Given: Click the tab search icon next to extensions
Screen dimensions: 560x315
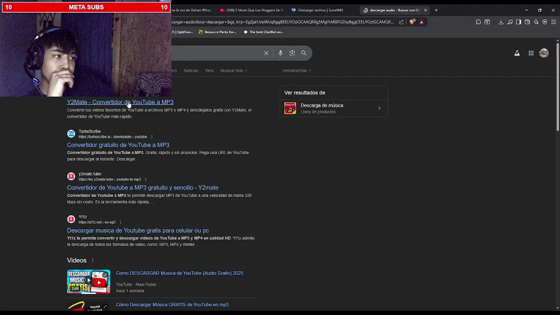Looking at the screenshot, I should tap(487, 22).
